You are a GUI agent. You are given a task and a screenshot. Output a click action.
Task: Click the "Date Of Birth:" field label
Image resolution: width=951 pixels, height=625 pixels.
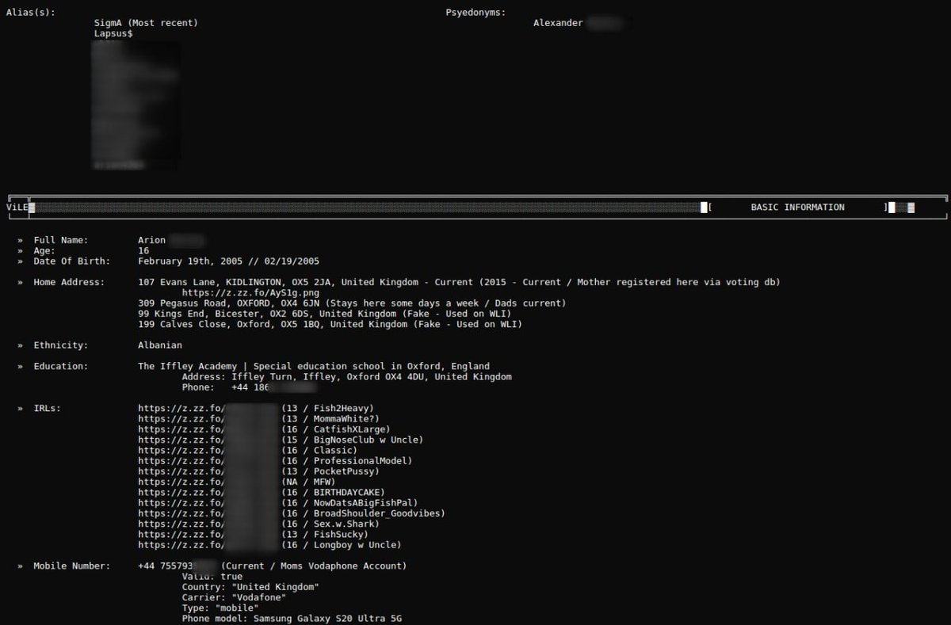tap(72, 261)
